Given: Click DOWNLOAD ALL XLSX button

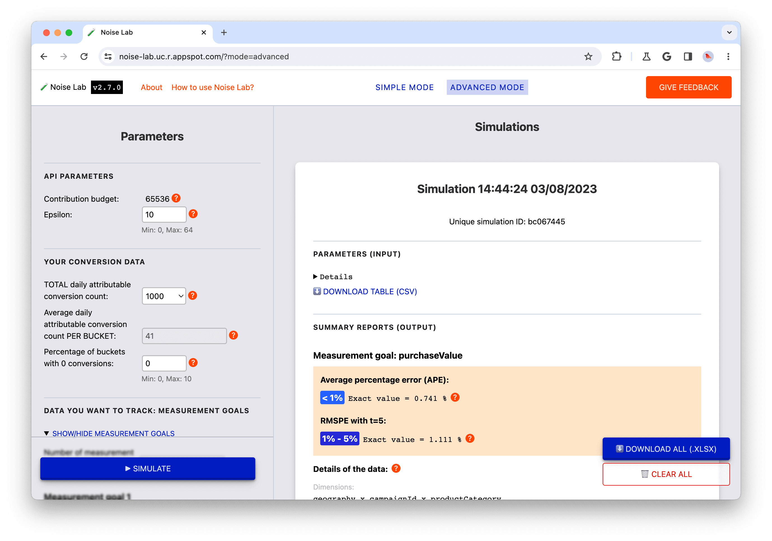Looking at the screenshot, I should pos(666,448).
